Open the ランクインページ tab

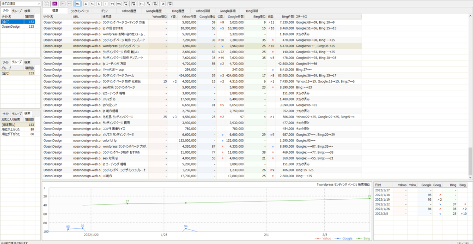(79, 11)
